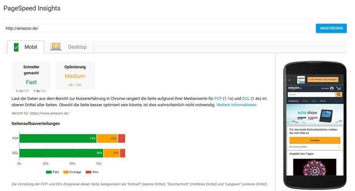Click the account profile icon next to Anmelden
The height and width of the screenshot is (191, 355).
[x=332, y=88]
